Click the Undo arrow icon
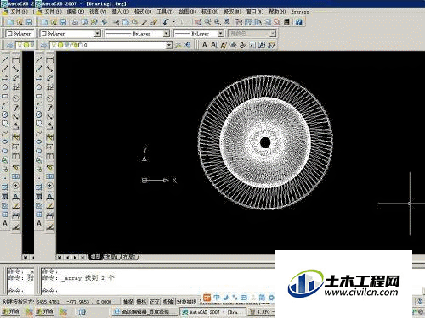 tap(166, 22)
